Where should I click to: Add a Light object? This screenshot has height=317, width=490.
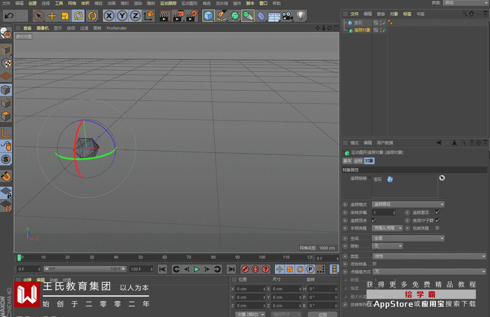coord(300,16)
